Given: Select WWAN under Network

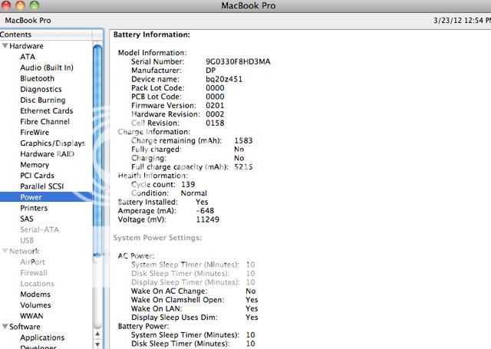Looking at the screenshot, I should (x=31, y=316).
